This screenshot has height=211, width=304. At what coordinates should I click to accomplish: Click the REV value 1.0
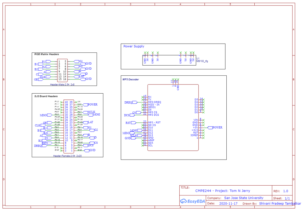285,191
